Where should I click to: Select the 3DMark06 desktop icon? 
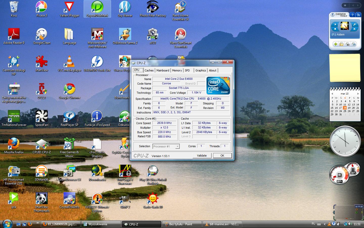point(41,173)
